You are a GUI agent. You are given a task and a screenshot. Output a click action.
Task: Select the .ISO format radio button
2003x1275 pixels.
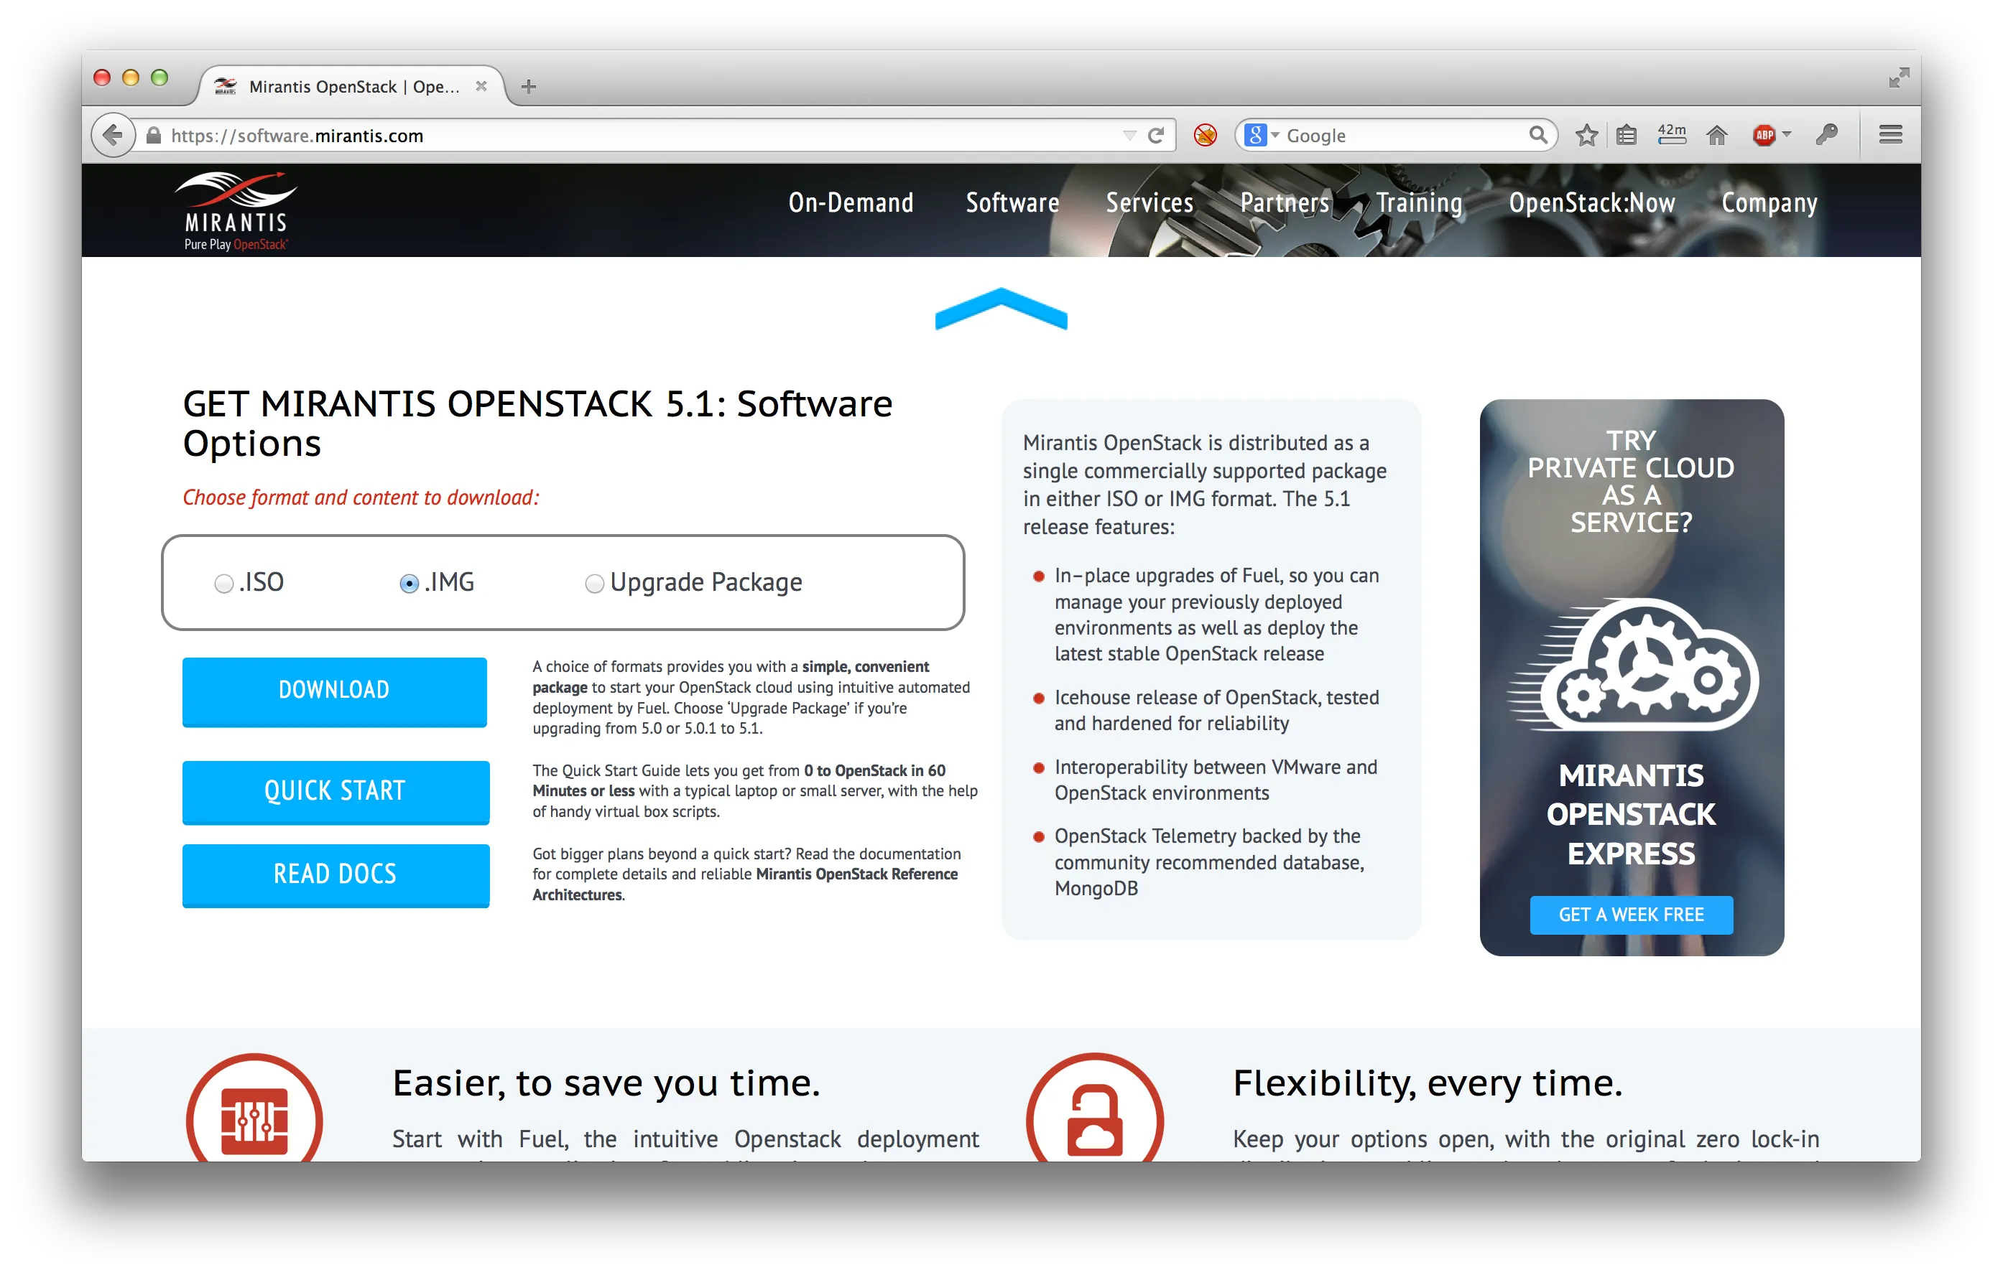click(x=223, y=584)
